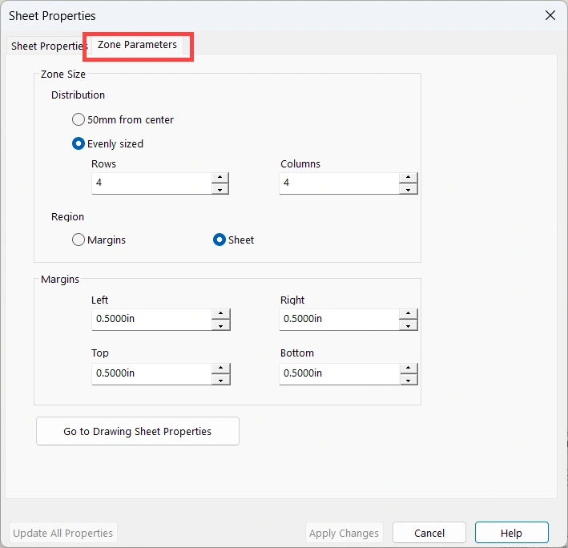
Task: Choose Evenly sized distribution
Action: (79, 143)
